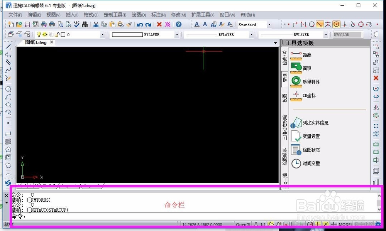Undo the last action with the blue arrow
The width and height of the screenshot is (386, 231).
pyautogui.click(x=140, y=25)
